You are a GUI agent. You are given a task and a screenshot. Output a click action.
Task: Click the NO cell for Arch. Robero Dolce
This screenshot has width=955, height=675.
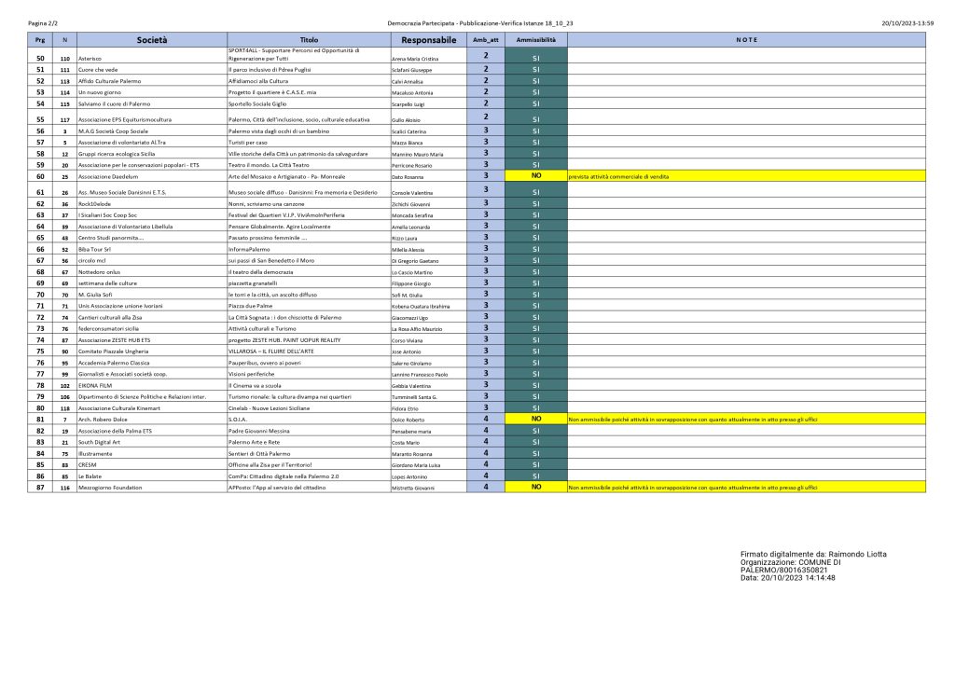pyautogui.click(x=536, y=419)
